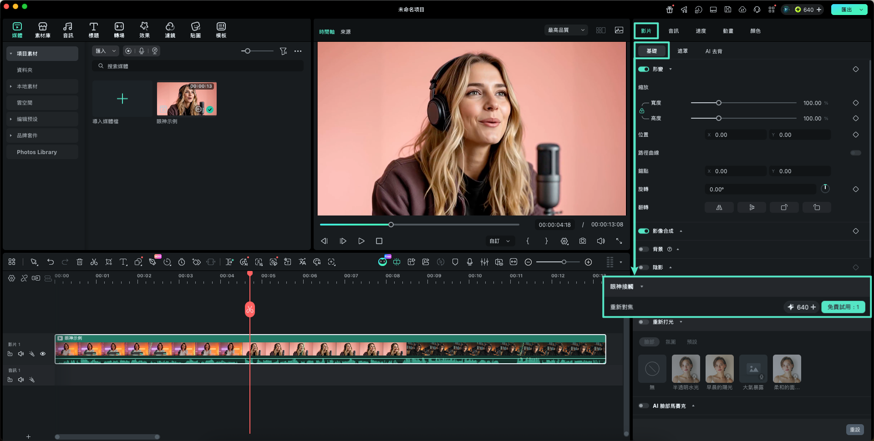Click the gift icon in the title bar
This screenshot has width=874, height=441.
pos(670,10)
